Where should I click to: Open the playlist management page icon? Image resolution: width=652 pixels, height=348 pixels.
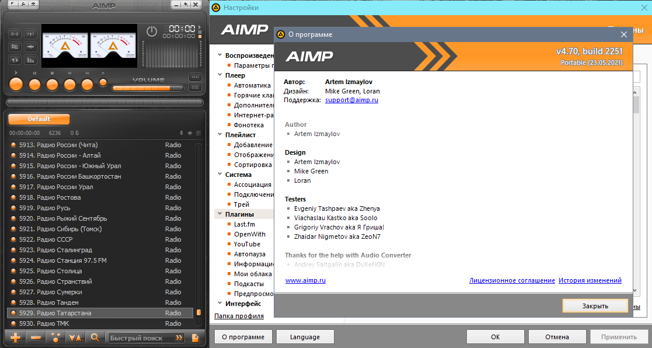click(x=195, y=337)
